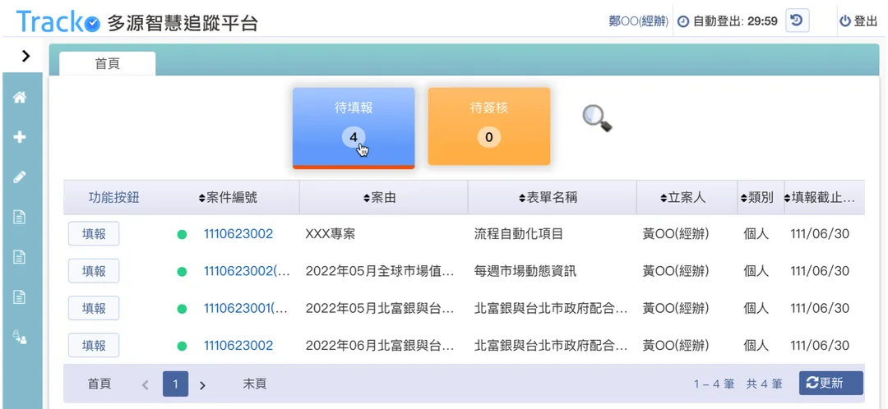
Task: Click 填報 for 2022年05月北富銀 row
Action: 94,308
